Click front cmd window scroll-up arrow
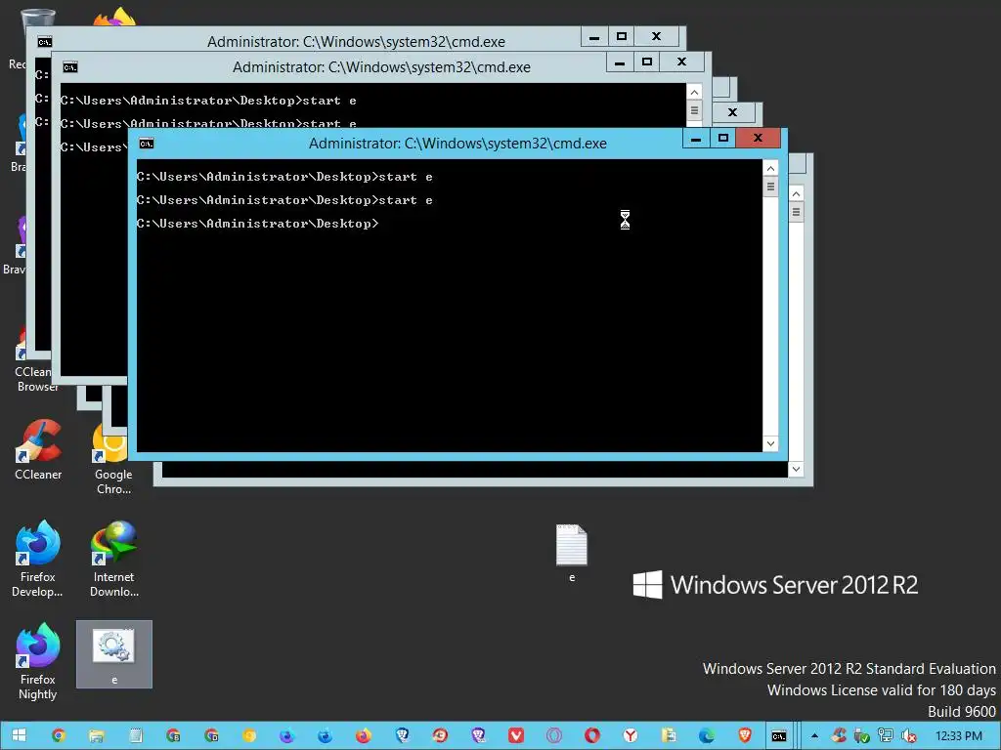This screenshot has width=1001, height=750. (x=770, y=168)
